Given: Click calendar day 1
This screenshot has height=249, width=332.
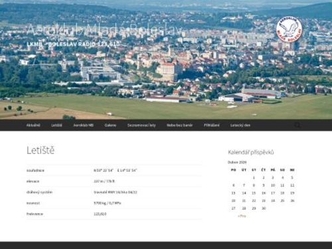Looking at the screenshot, I should (254, 177).
